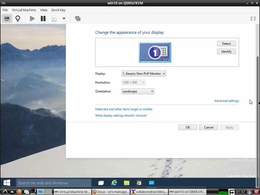260x195 pixels.
Task: Open Advanced settings link
Action: 226,101
